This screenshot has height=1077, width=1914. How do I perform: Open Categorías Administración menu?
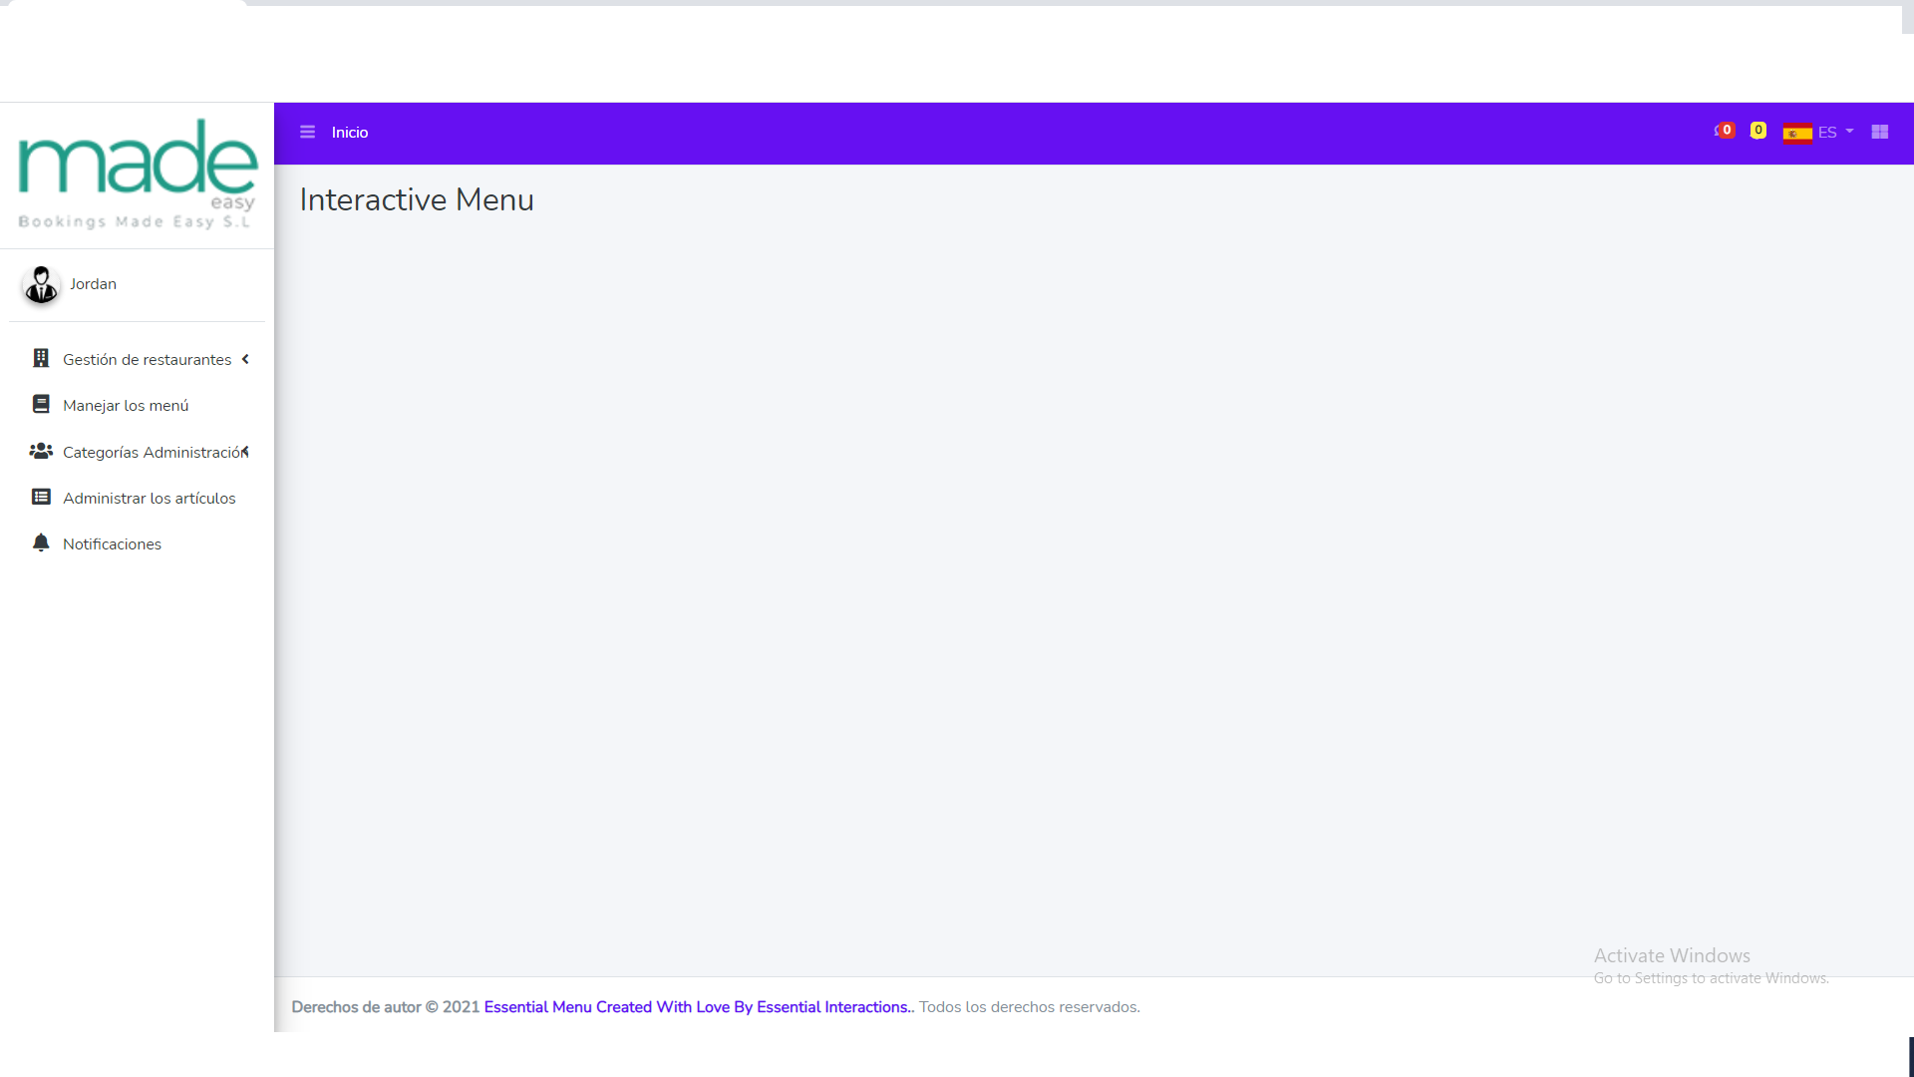(138, 452)
